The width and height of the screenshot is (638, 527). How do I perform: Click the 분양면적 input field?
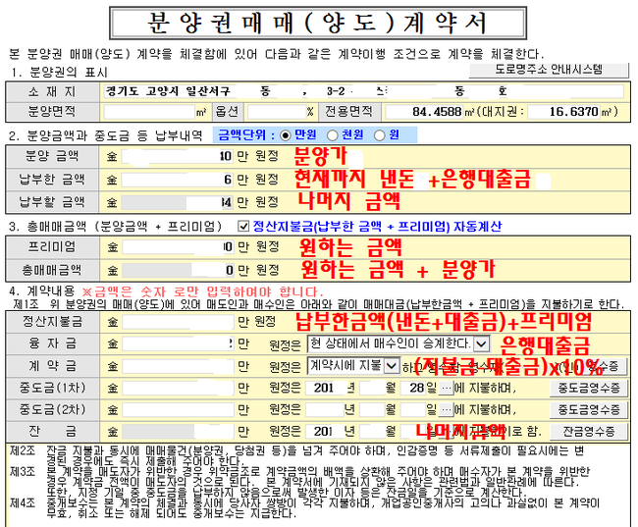coord(149,112)
